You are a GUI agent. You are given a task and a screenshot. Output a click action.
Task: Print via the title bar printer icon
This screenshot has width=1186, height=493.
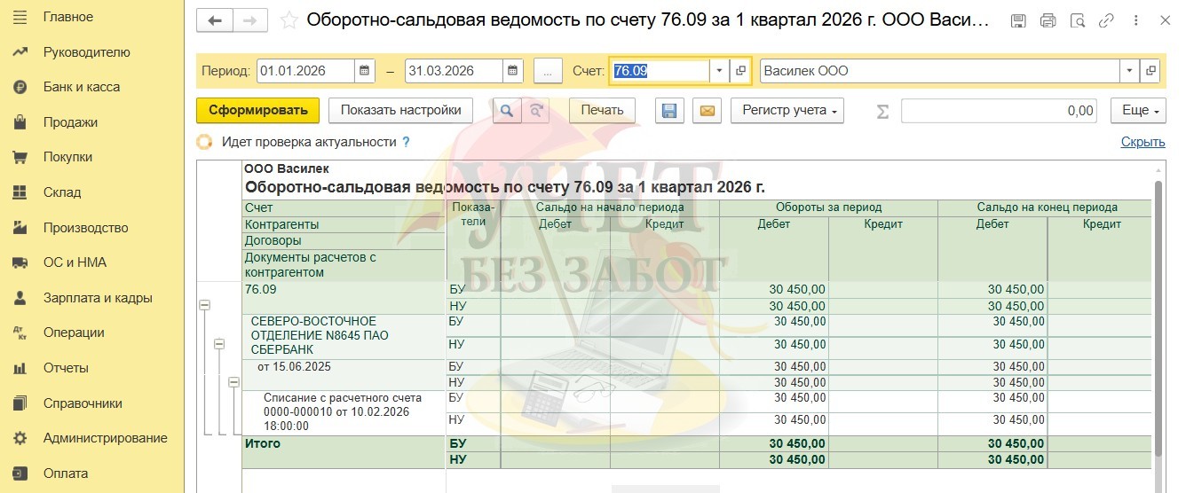click(x=1048, y=20)
